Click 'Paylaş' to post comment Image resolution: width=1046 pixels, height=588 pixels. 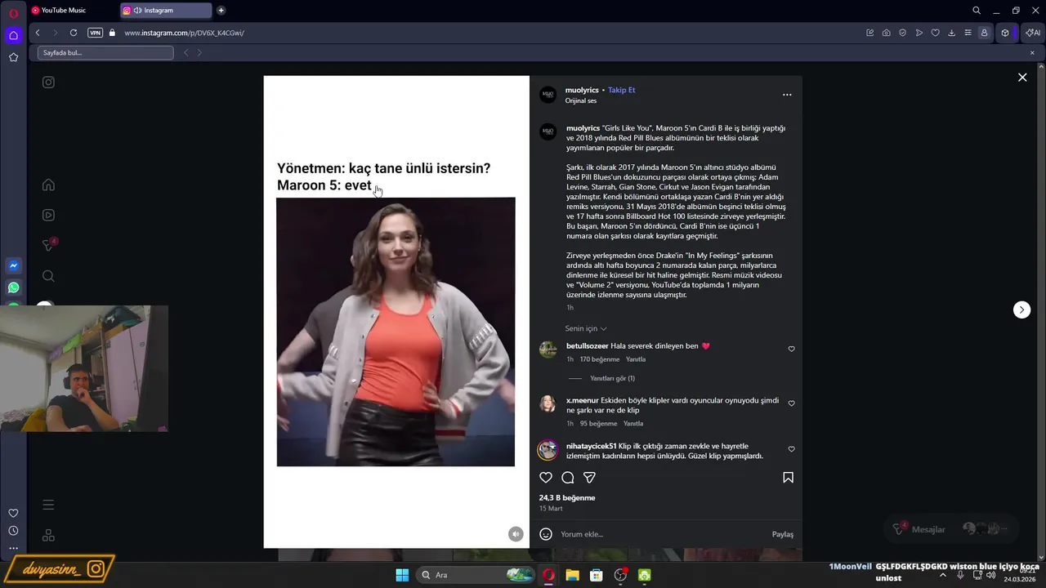[783, 534]
